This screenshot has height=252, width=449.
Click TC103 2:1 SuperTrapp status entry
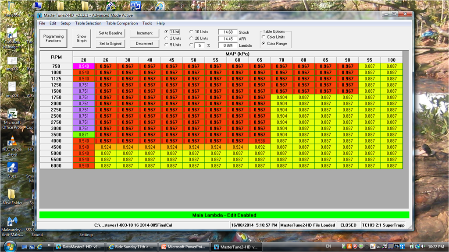pyautogui.click(x=383, y=225)
